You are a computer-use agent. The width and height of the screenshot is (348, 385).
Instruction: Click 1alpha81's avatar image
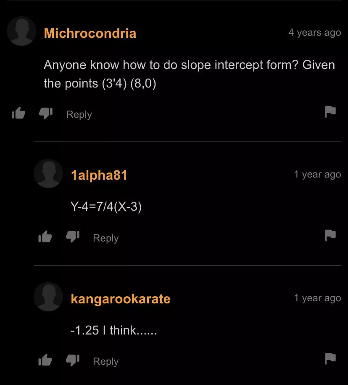[48, 173]
